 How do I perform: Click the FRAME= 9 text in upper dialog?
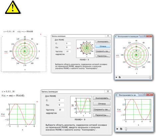(84, 60)
